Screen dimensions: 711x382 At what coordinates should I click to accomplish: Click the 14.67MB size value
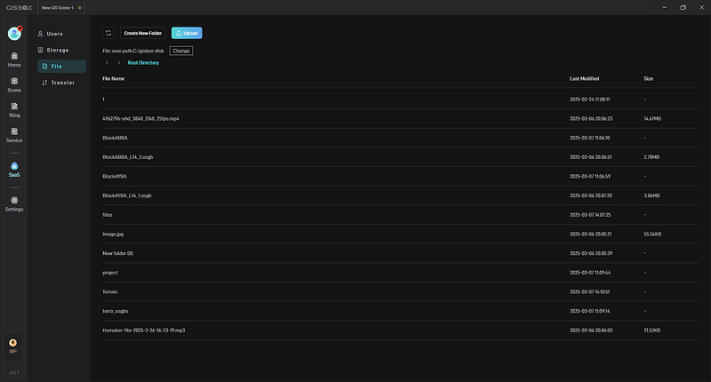(x=652, y=119)
